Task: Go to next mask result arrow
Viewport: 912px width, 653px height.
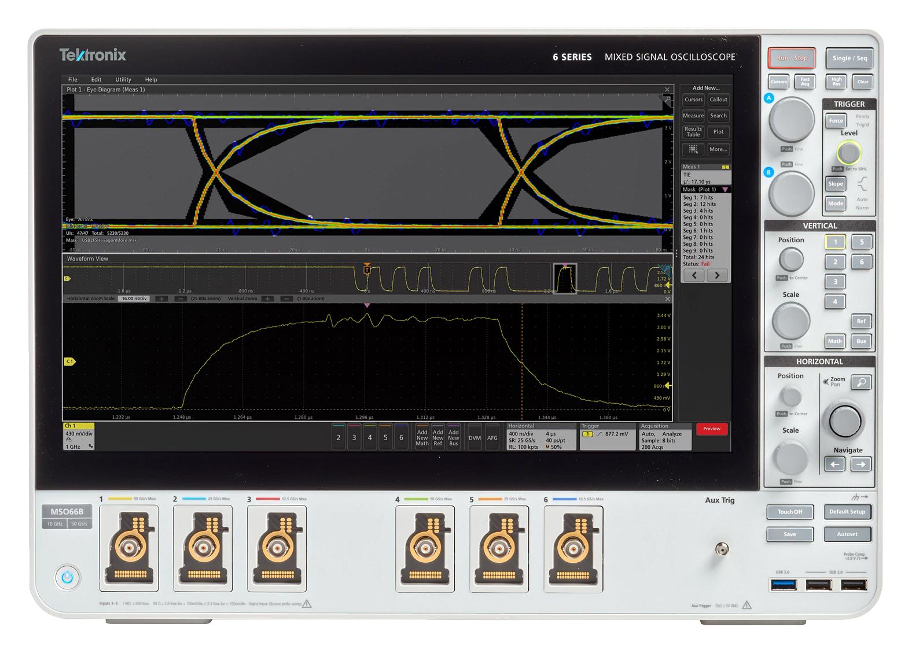Action: pyautogui.click(x=717, y=275)
